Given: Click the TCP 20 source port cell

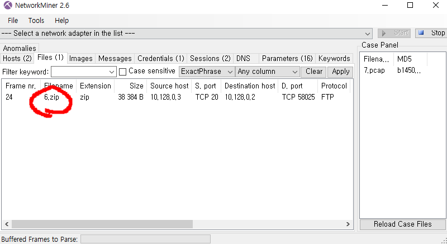Looking at the screenshot, I should [x=207, y=97].
